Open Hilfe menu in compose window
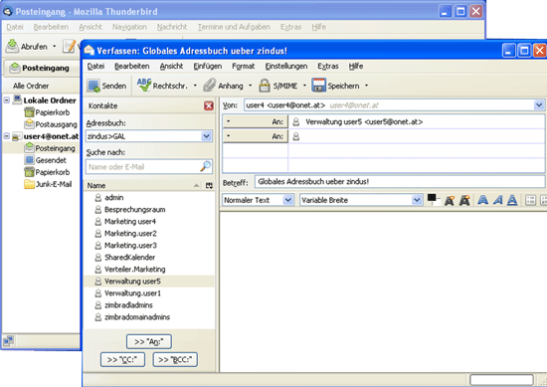Screen dimensions: 547x387 click(356, 66)
